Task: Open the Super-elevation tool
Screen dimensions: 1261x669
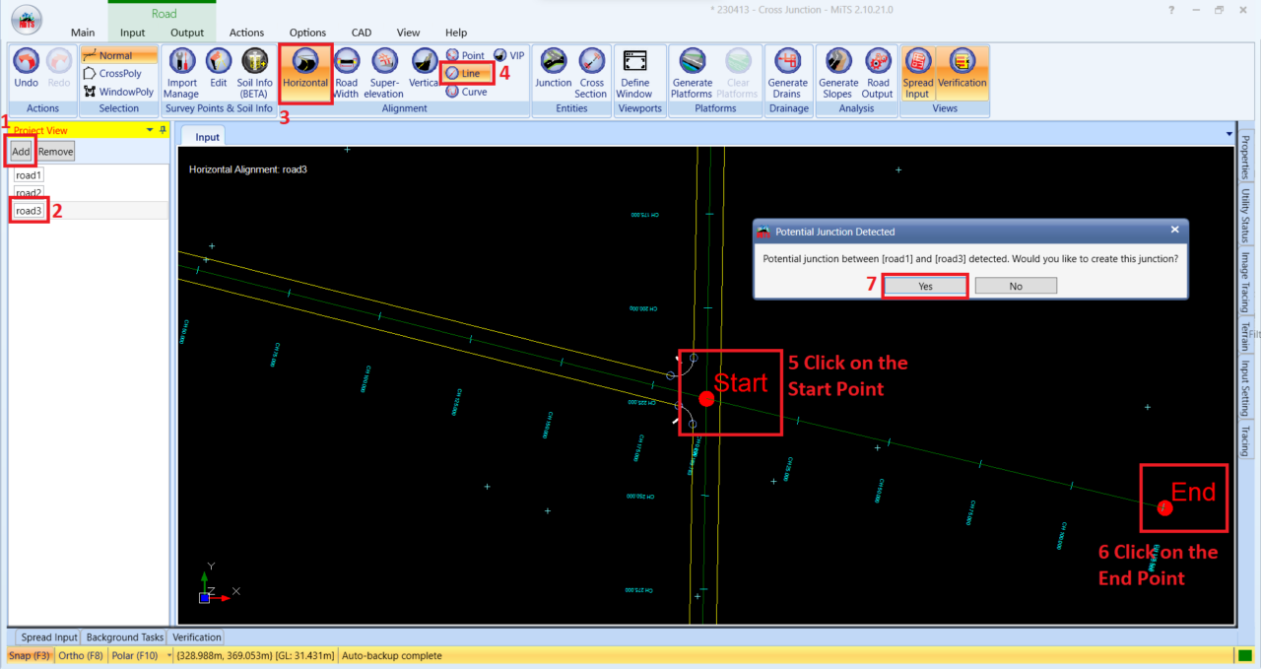Action: tap(384, 69)
